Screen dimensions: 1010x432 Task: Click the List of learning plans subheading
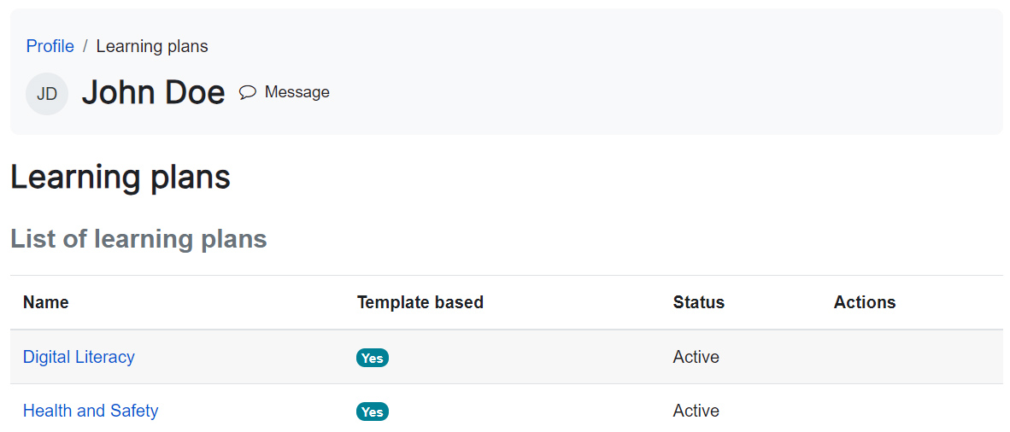(x=138, y=239)
